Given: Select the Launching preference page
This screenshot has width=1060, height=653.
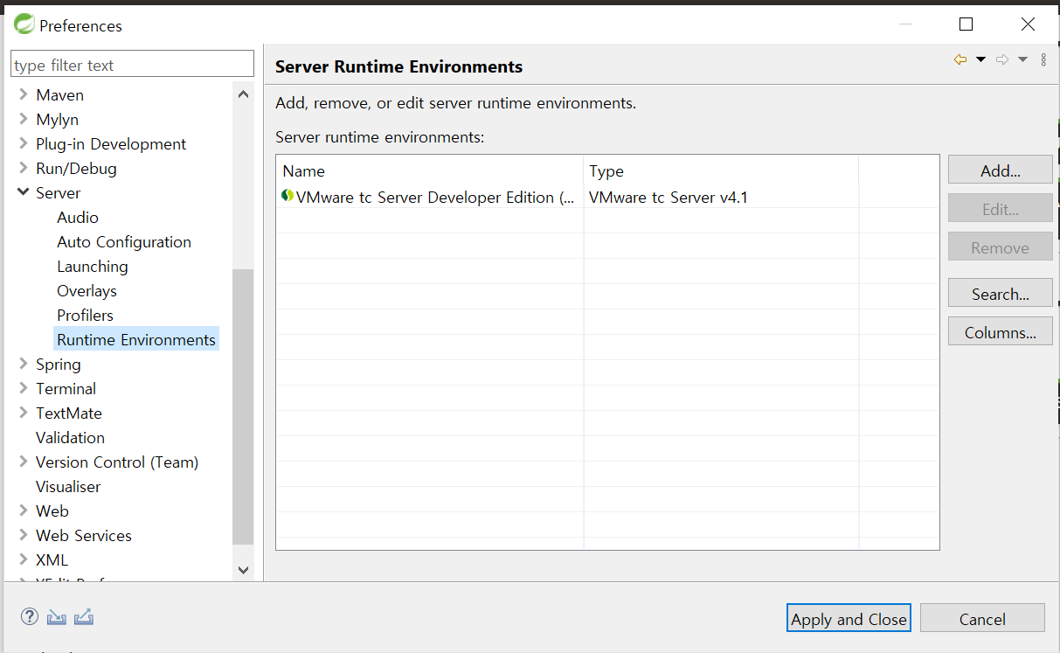Looking at the screenshot, I should (93, 267).
